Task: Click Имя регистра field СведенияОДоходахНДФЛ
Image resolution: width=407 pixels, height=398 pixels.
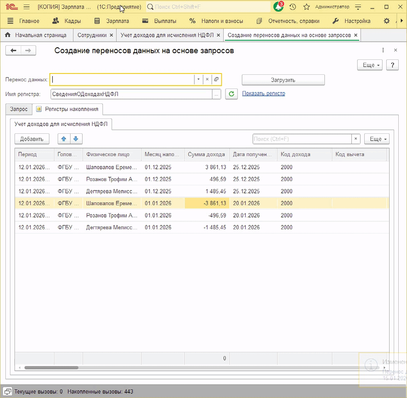Action: 131,94
